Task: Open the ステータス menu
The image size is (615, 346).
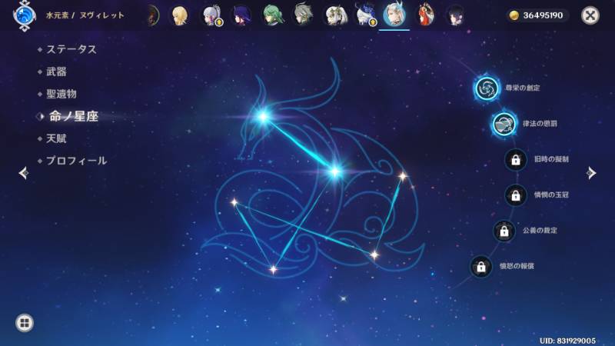Action: click(71, 49)
